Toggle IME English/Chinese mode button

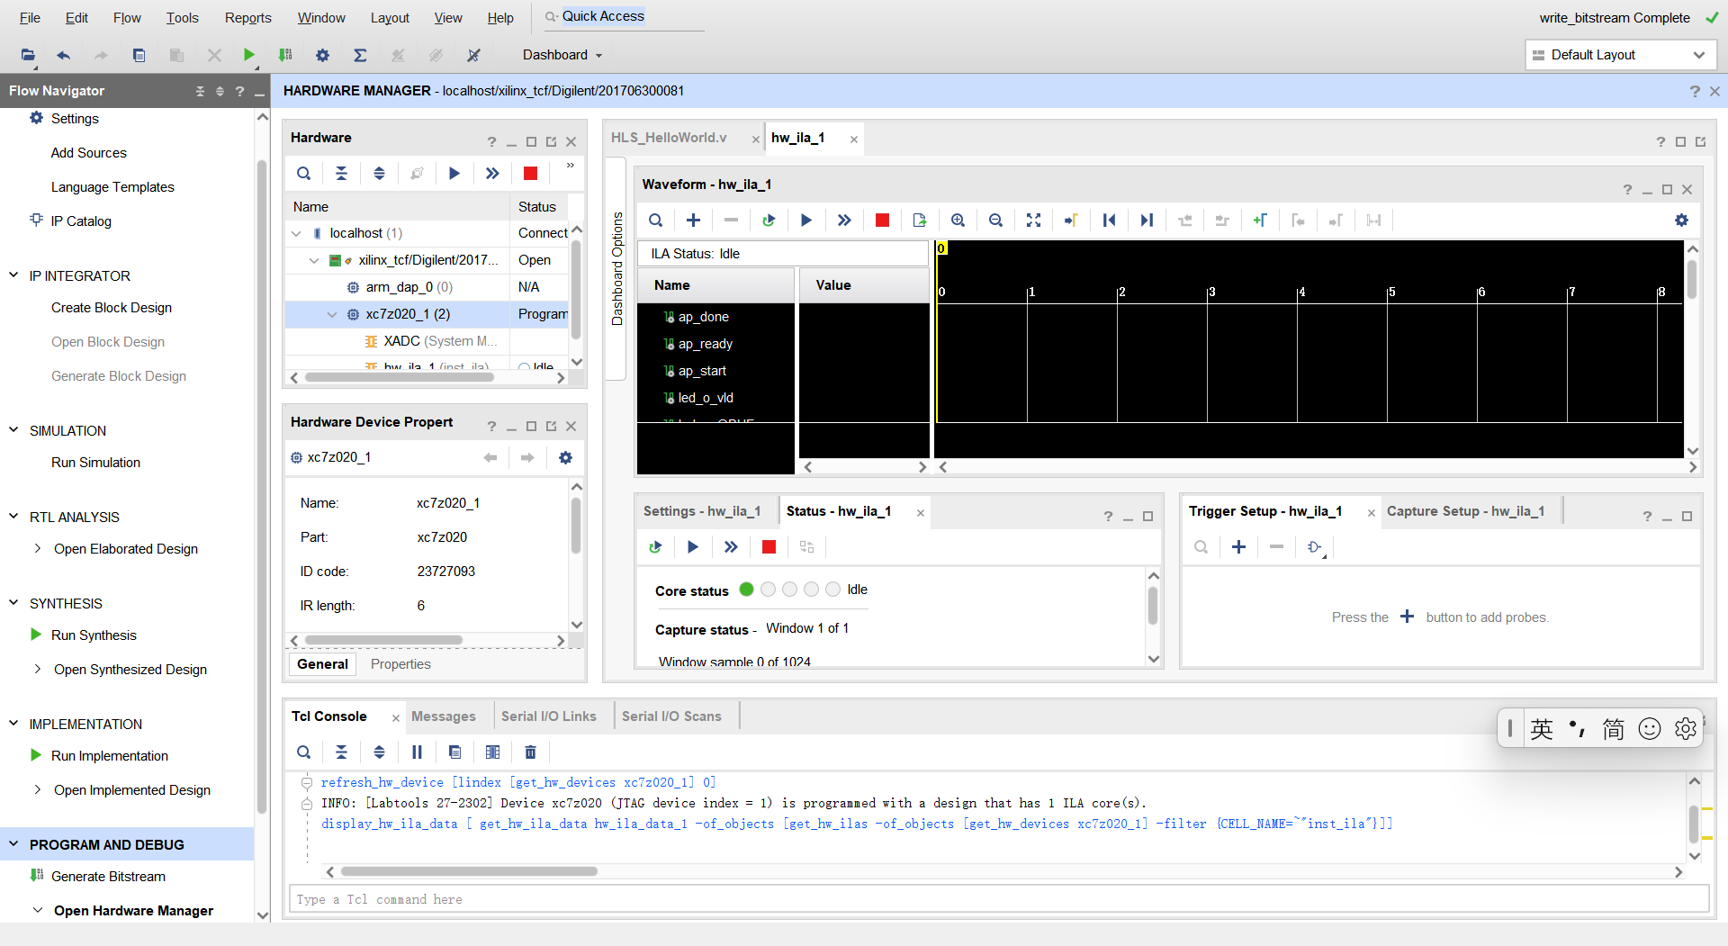[1542, 729]
